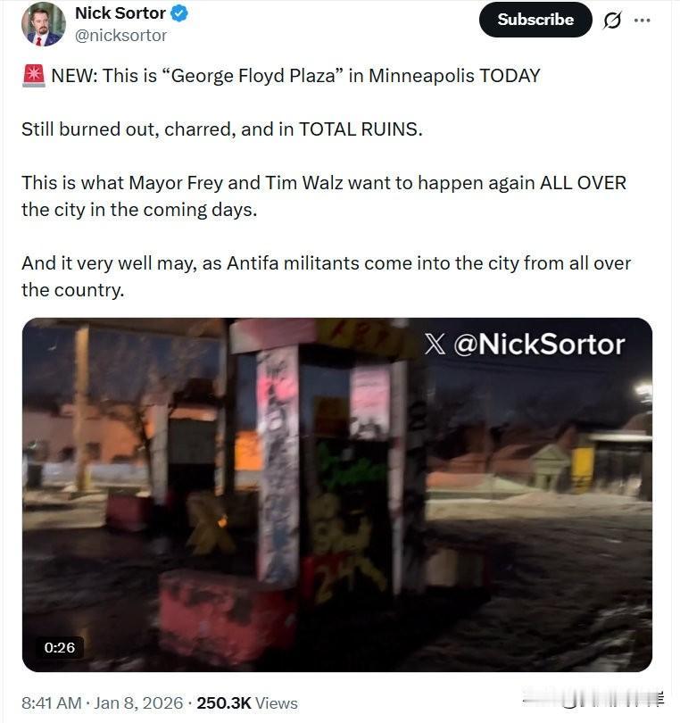Click the paragraph about Antifa militants
Image resolution: width=680 pixels, height=723 pixels.
(x=326, y=277)
